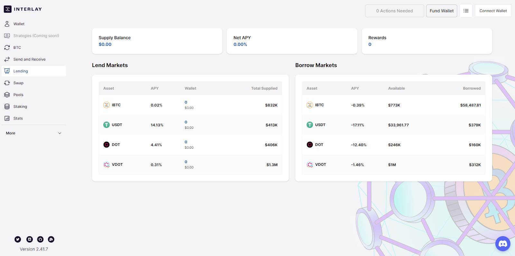Image resolution: width=515 pixels, height=256 pixels.
Task: Click the USDT lend APY 14.13%
Action: pyautogui.click(x=157, y=125)
